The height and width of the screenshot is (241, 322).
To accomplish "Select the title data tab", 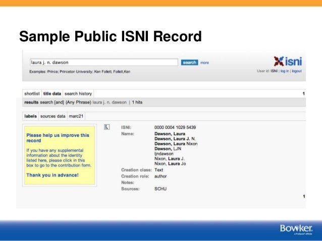I will tap(52, 94).
